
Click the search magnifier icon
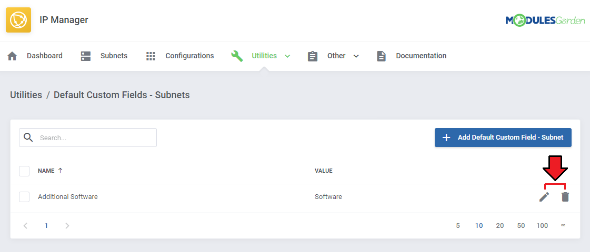point(28,138)
